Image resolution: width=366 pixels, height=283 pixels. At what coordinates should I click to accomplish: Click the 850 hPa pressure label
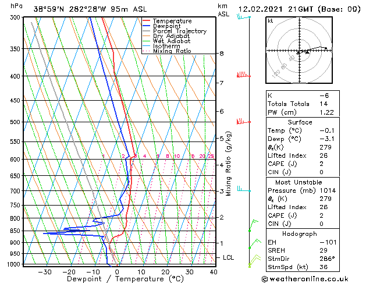pyautogui.click(x=15, y=231)
